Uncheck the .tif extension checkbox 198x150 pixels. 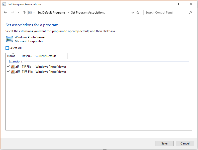(8, 66)
